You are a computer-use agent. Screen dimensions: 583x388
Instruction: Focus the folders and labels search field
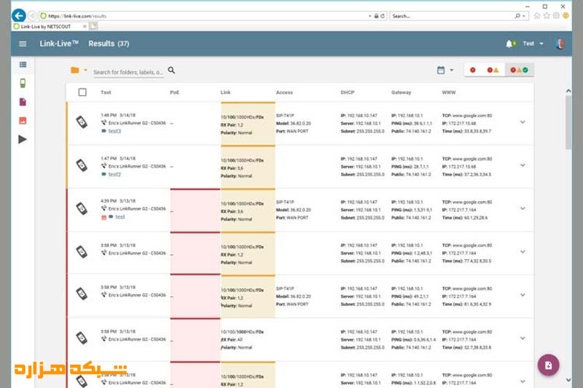coord(128,72)
